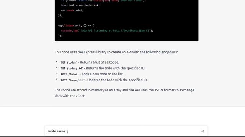Select the 'GET /todos/:id' endpoint text
This screenshot has width=245, height=137.
coord(71,68)
